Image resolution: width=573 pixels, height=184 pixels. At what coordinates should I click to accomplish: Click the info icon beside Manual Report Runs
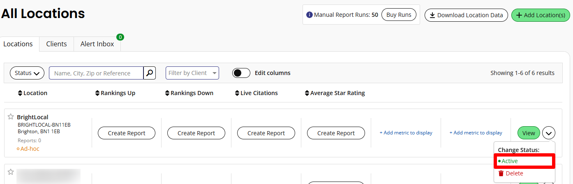[310, 15]
